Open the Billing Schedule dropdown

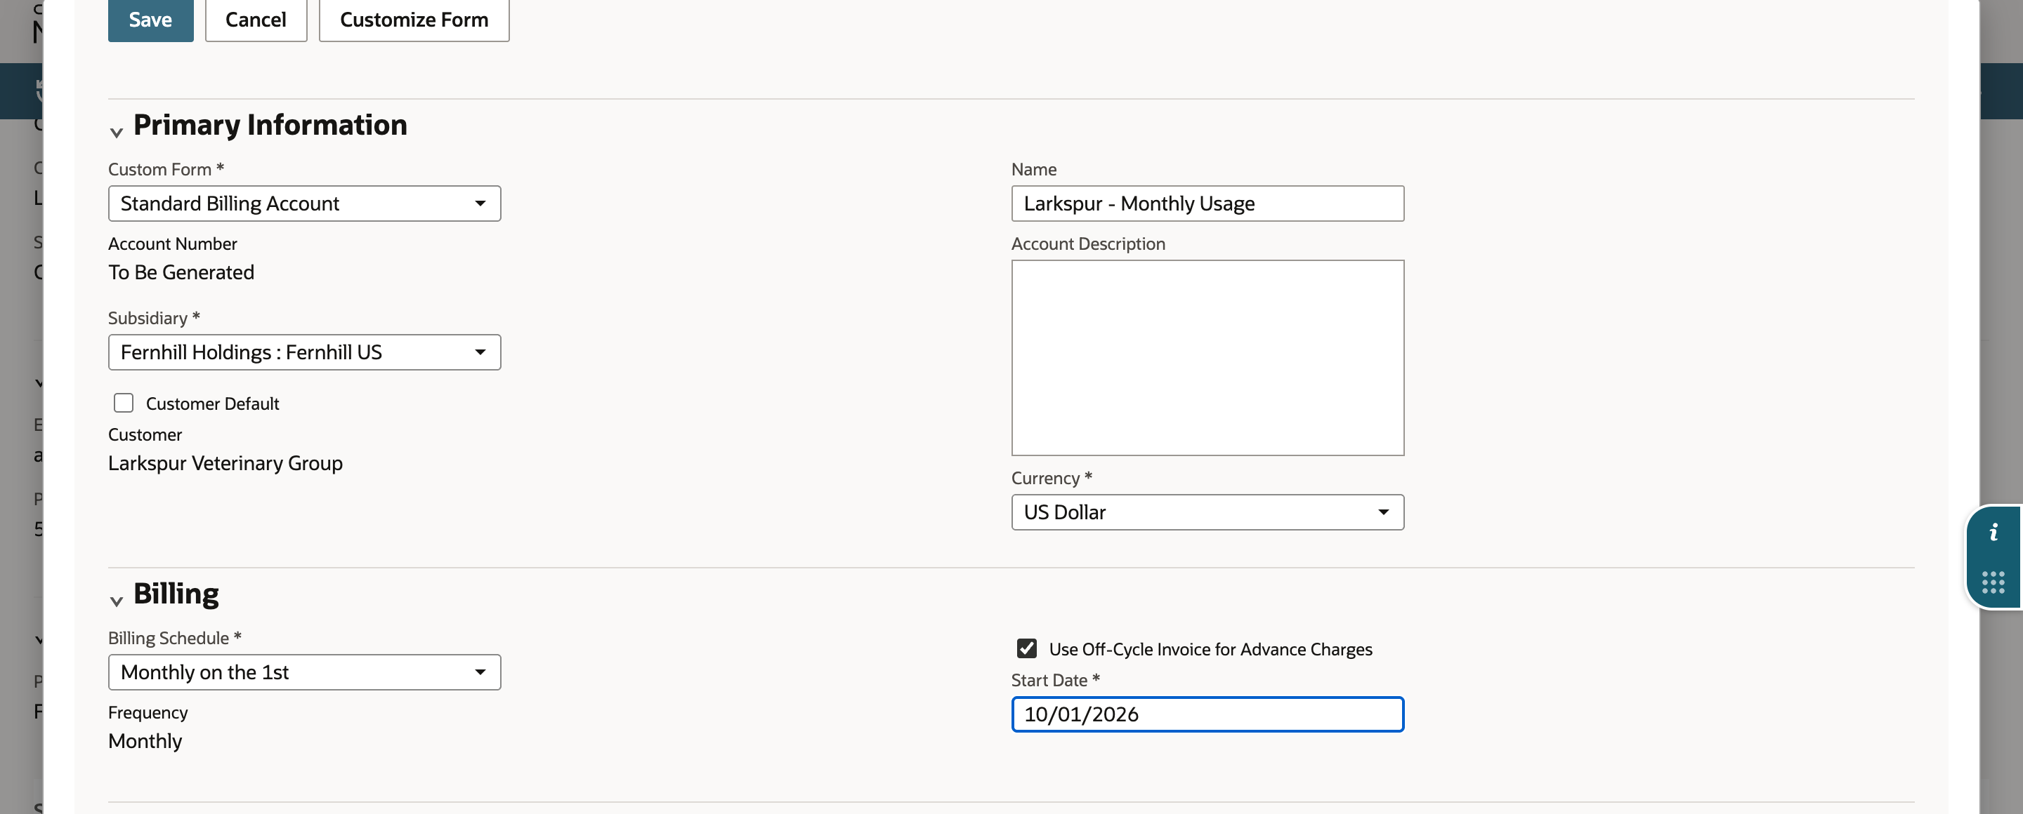click(305, 672)
